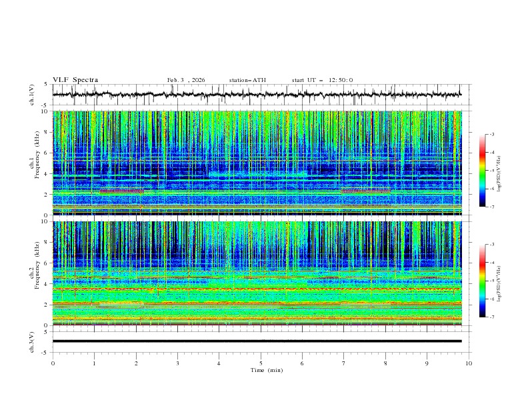The width and height of the screenshot is (528, 408).
Task: Click time axis tick label "9"
Action: pyautogui.click(x=427, y=363)
